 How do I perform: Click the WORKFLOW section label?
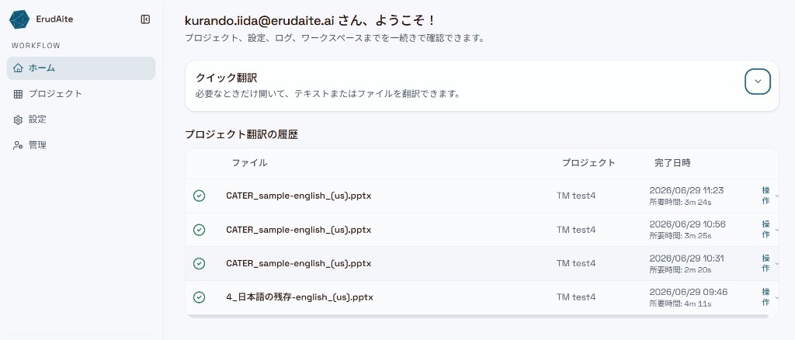(x=36, y=46)
